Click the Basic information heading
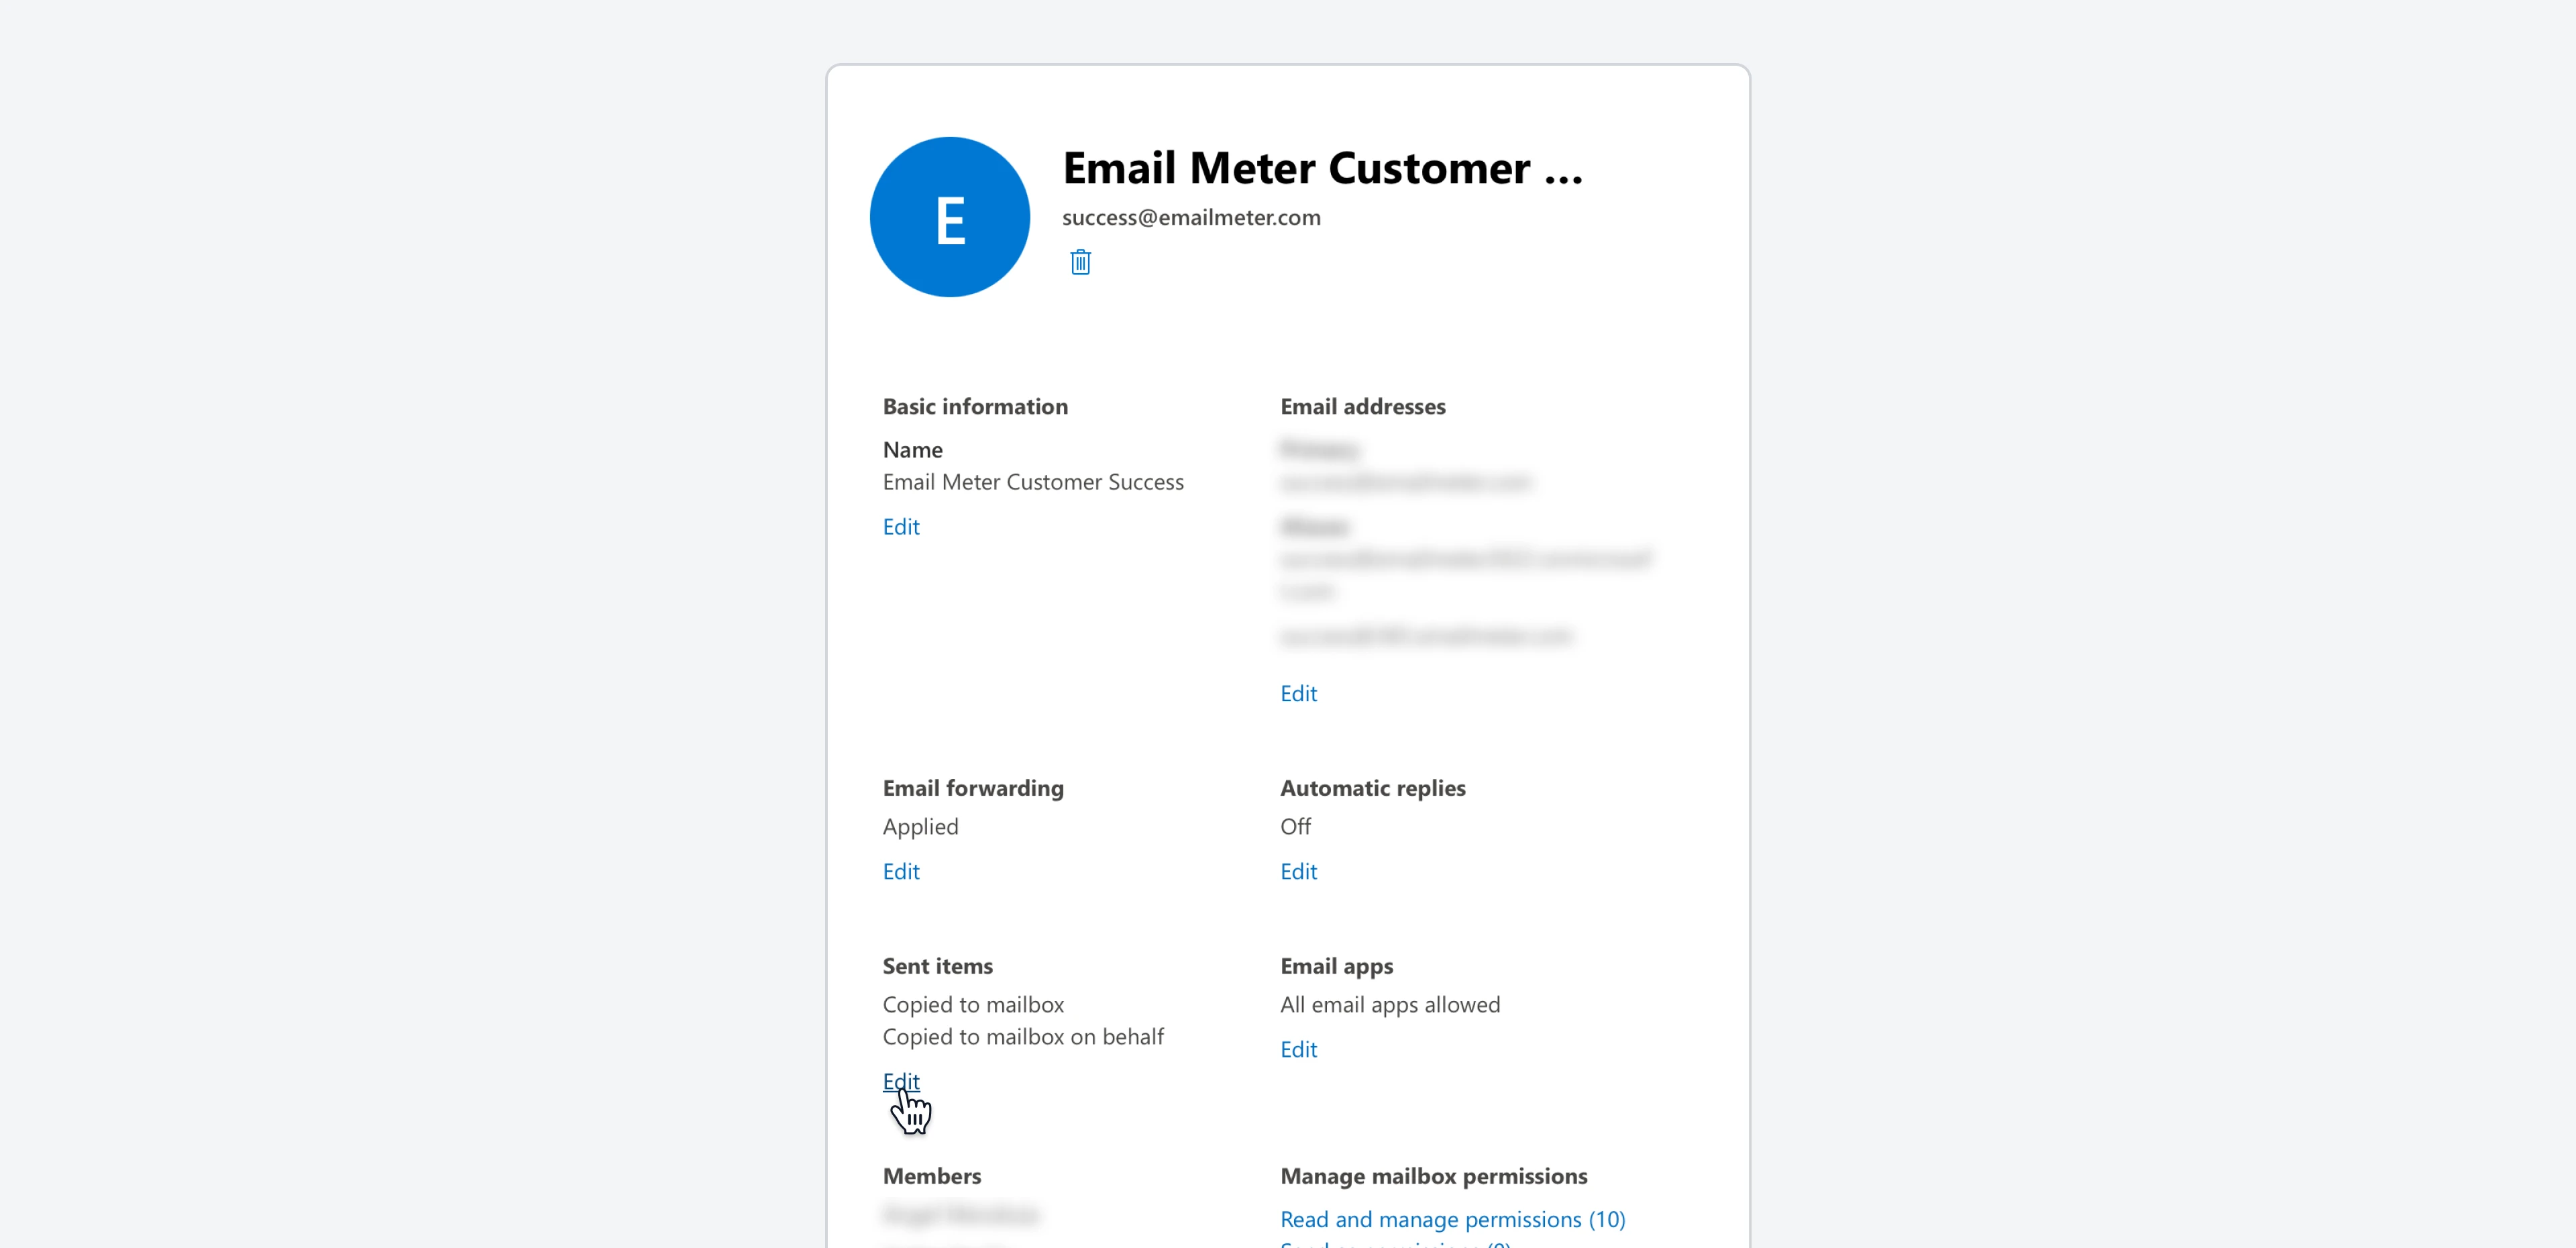Image resolution: width=2576 pixels, height=1248 pixels. point(974,406)
